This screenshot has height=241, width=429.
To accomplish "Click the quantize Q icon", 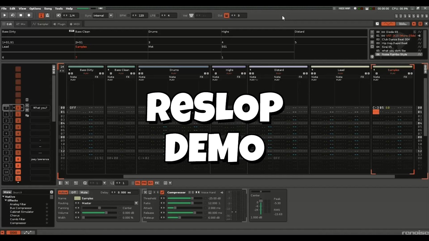I will [85, 183].
